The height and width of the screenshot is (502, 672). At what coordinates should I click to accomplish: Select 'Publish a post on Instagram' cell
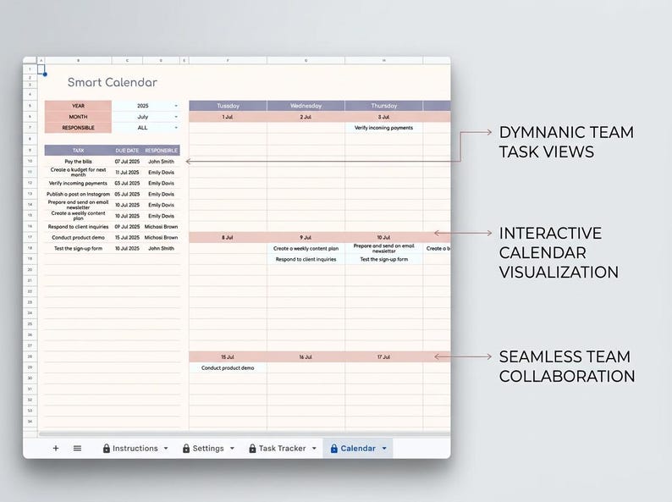78,194
